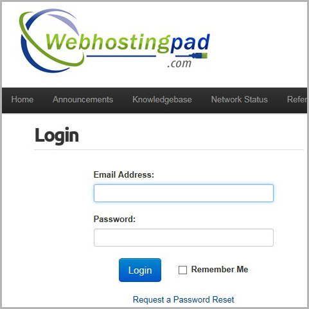Click the "Email Address:" field label

pyautogui.click(x=124, y=174)
